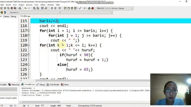
Task: Click the highlighted line 'baris/=2;'
Action: click(111, 21)
